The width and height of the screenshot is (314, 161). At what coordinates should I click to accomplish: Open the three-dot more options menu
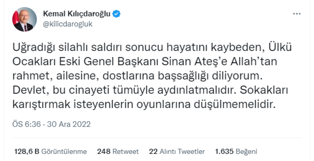pyautogui.click(x=296, y=14)
